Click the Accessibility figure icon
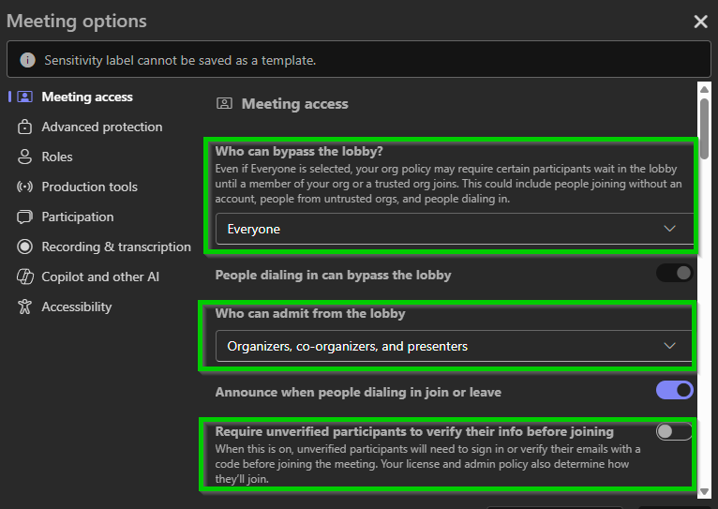The height and width of the screenshot is (509, 718). tap(24, 307)
